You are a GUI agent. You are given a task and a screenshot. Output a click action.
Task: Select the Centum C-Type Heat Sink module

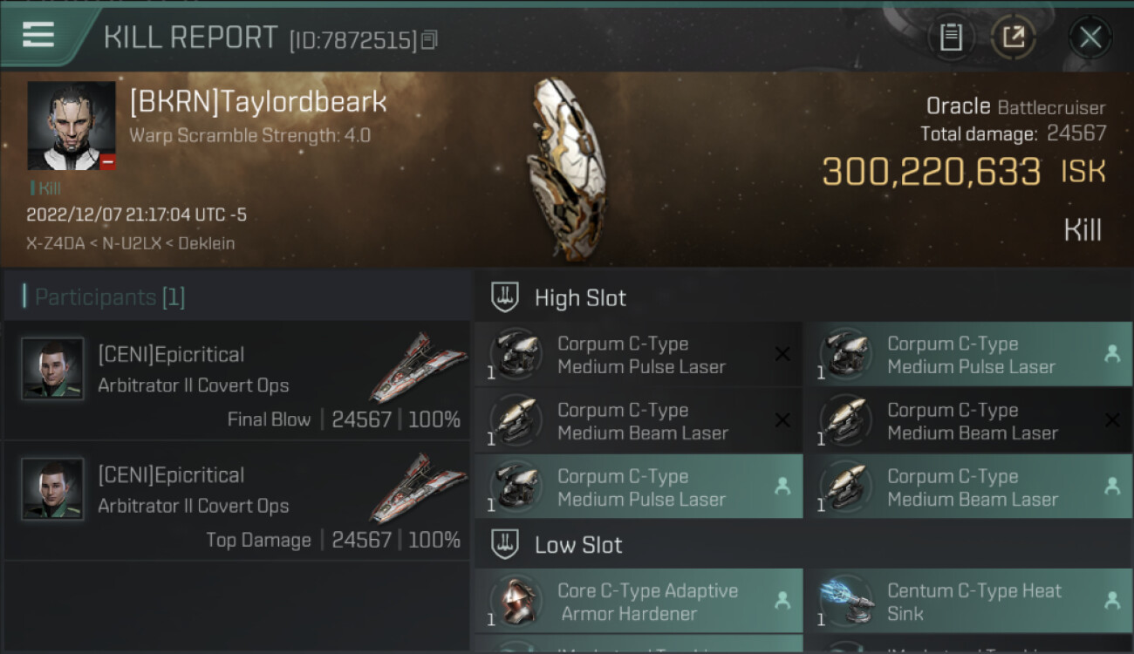tap(968, 602)
